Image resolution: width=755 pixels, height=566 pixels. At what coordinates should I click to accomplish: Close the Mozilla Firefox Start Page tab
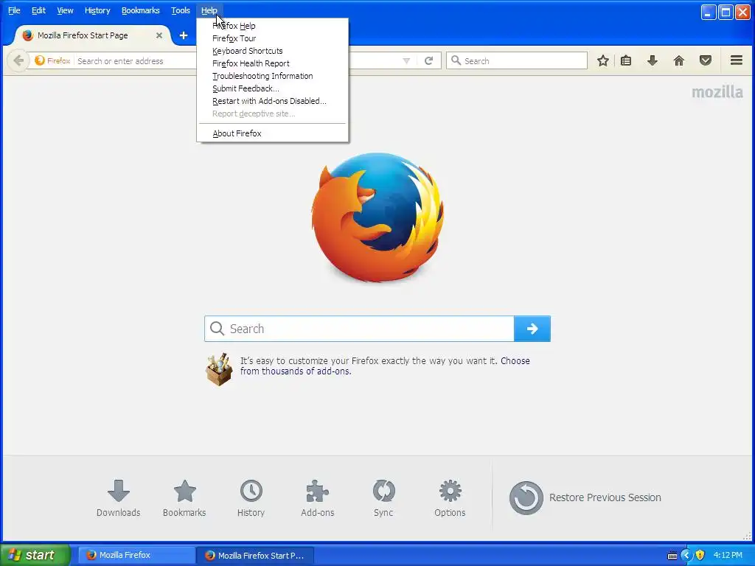click(x=159, y=35)
